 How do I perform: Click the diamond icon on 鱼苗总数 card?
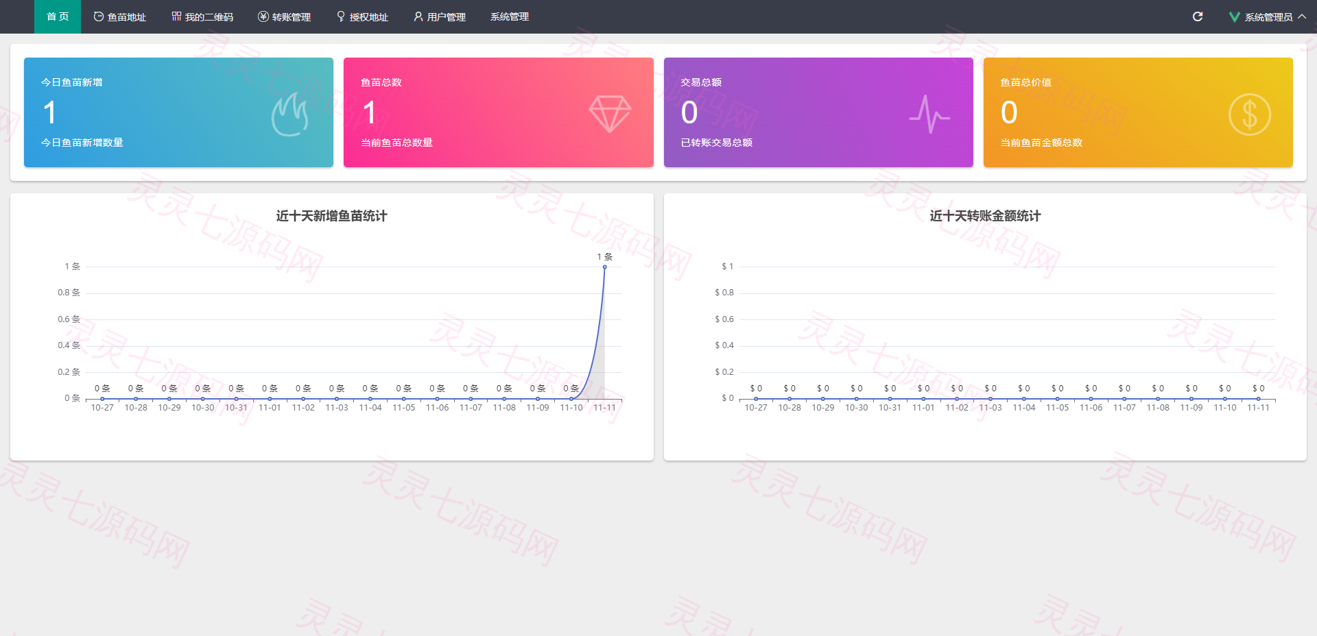tap(610, 114)
